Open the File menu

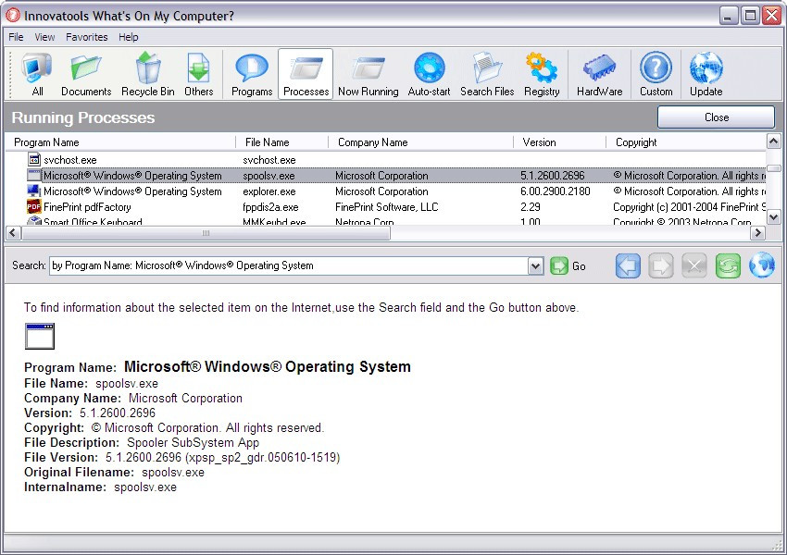pos(16,37)
